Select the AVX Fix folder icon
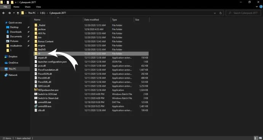The image size is (263, 140). click(36, 33)
